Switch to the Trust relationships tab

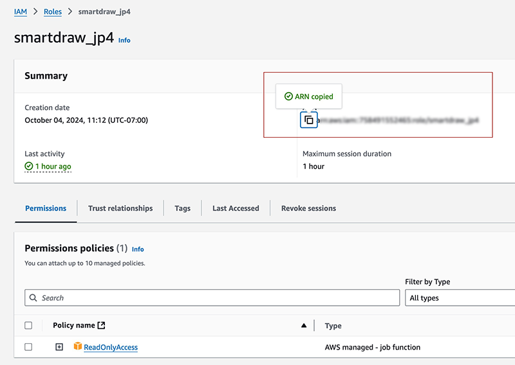tap(120, 208)
